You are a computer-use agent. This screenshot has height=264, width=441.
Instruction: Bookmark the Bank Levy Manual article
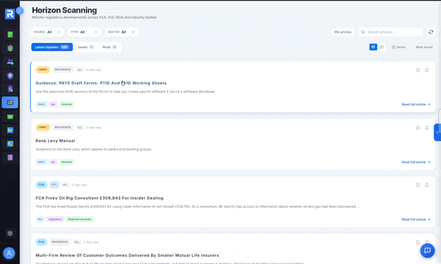[x=427, y=128]
